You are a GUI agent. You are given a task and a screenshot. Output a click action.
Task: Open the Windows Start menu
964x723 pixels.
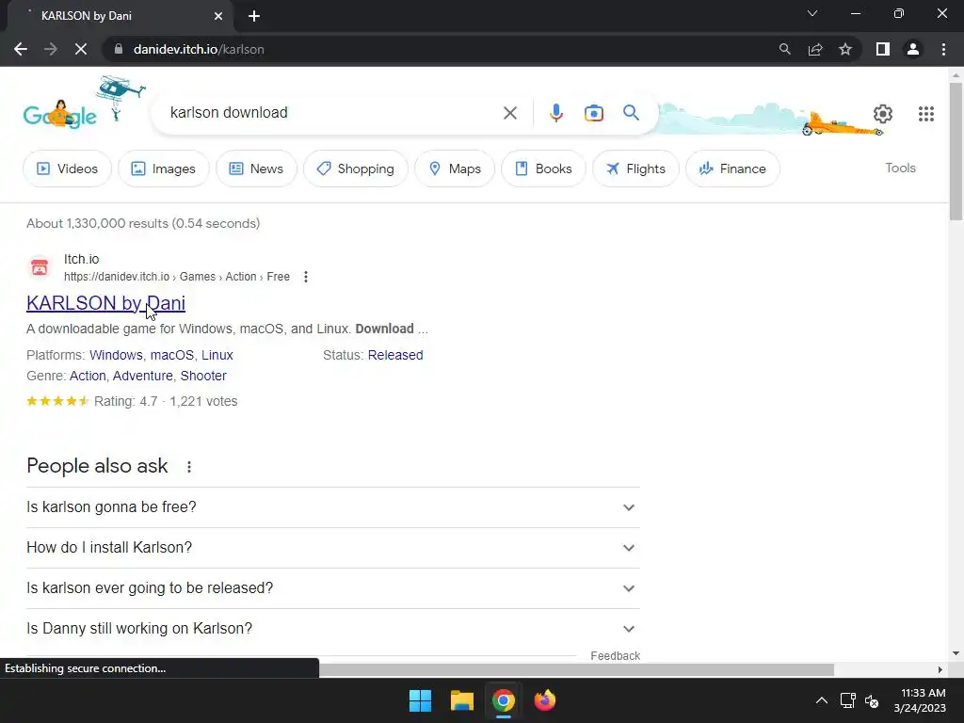[x=421, y=700]
